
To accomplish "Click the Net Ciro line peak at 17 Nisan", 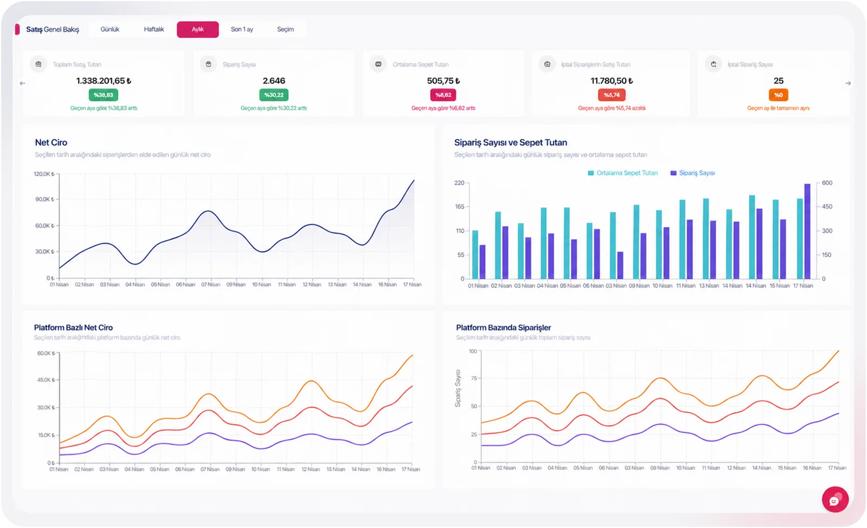I will 413,181.
